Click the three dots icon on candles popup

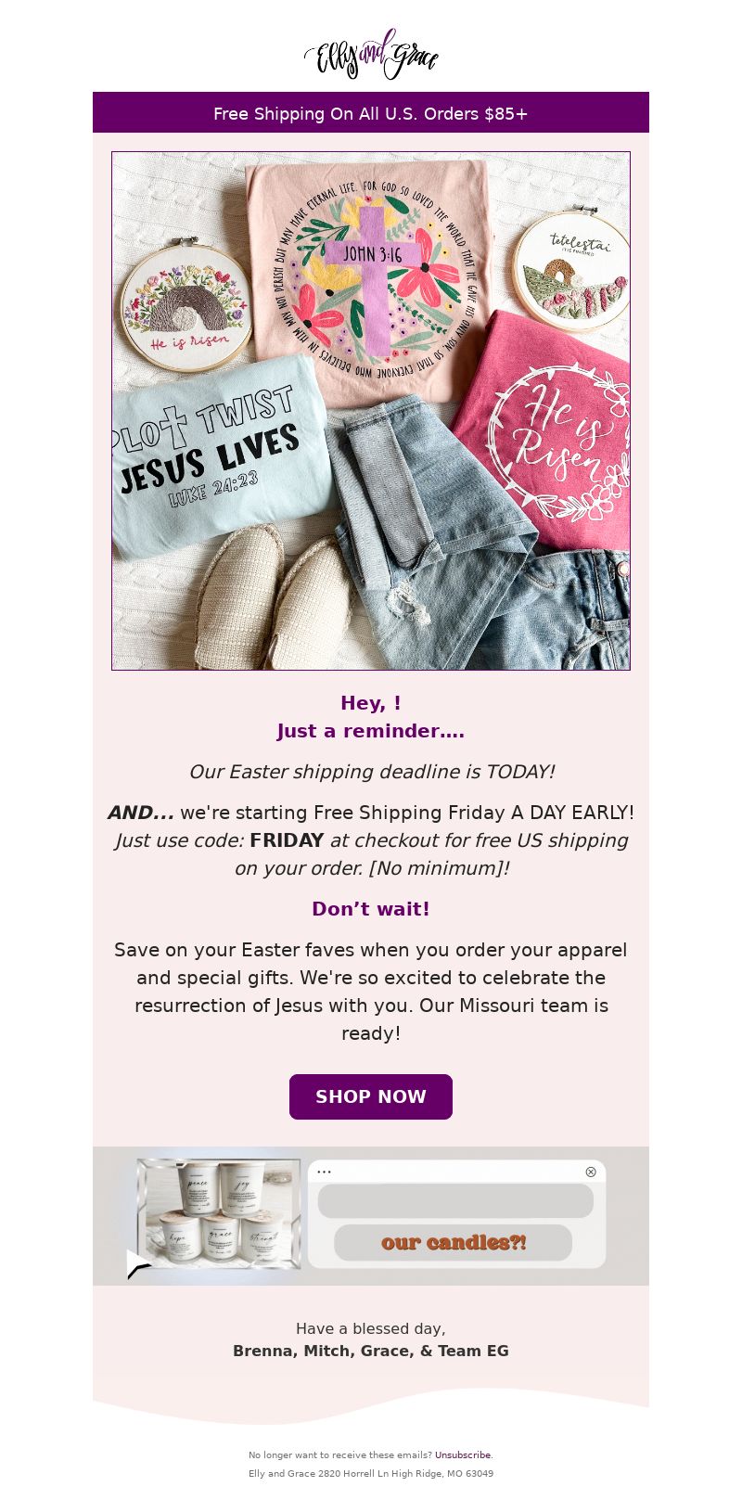(324, 1172)
